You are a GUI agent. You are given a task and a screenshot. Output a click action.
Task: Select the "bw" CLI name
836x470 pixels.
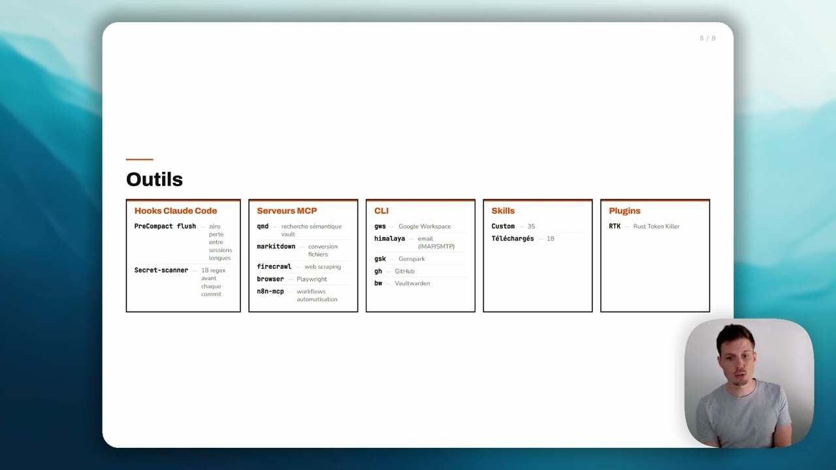point(378,283)
